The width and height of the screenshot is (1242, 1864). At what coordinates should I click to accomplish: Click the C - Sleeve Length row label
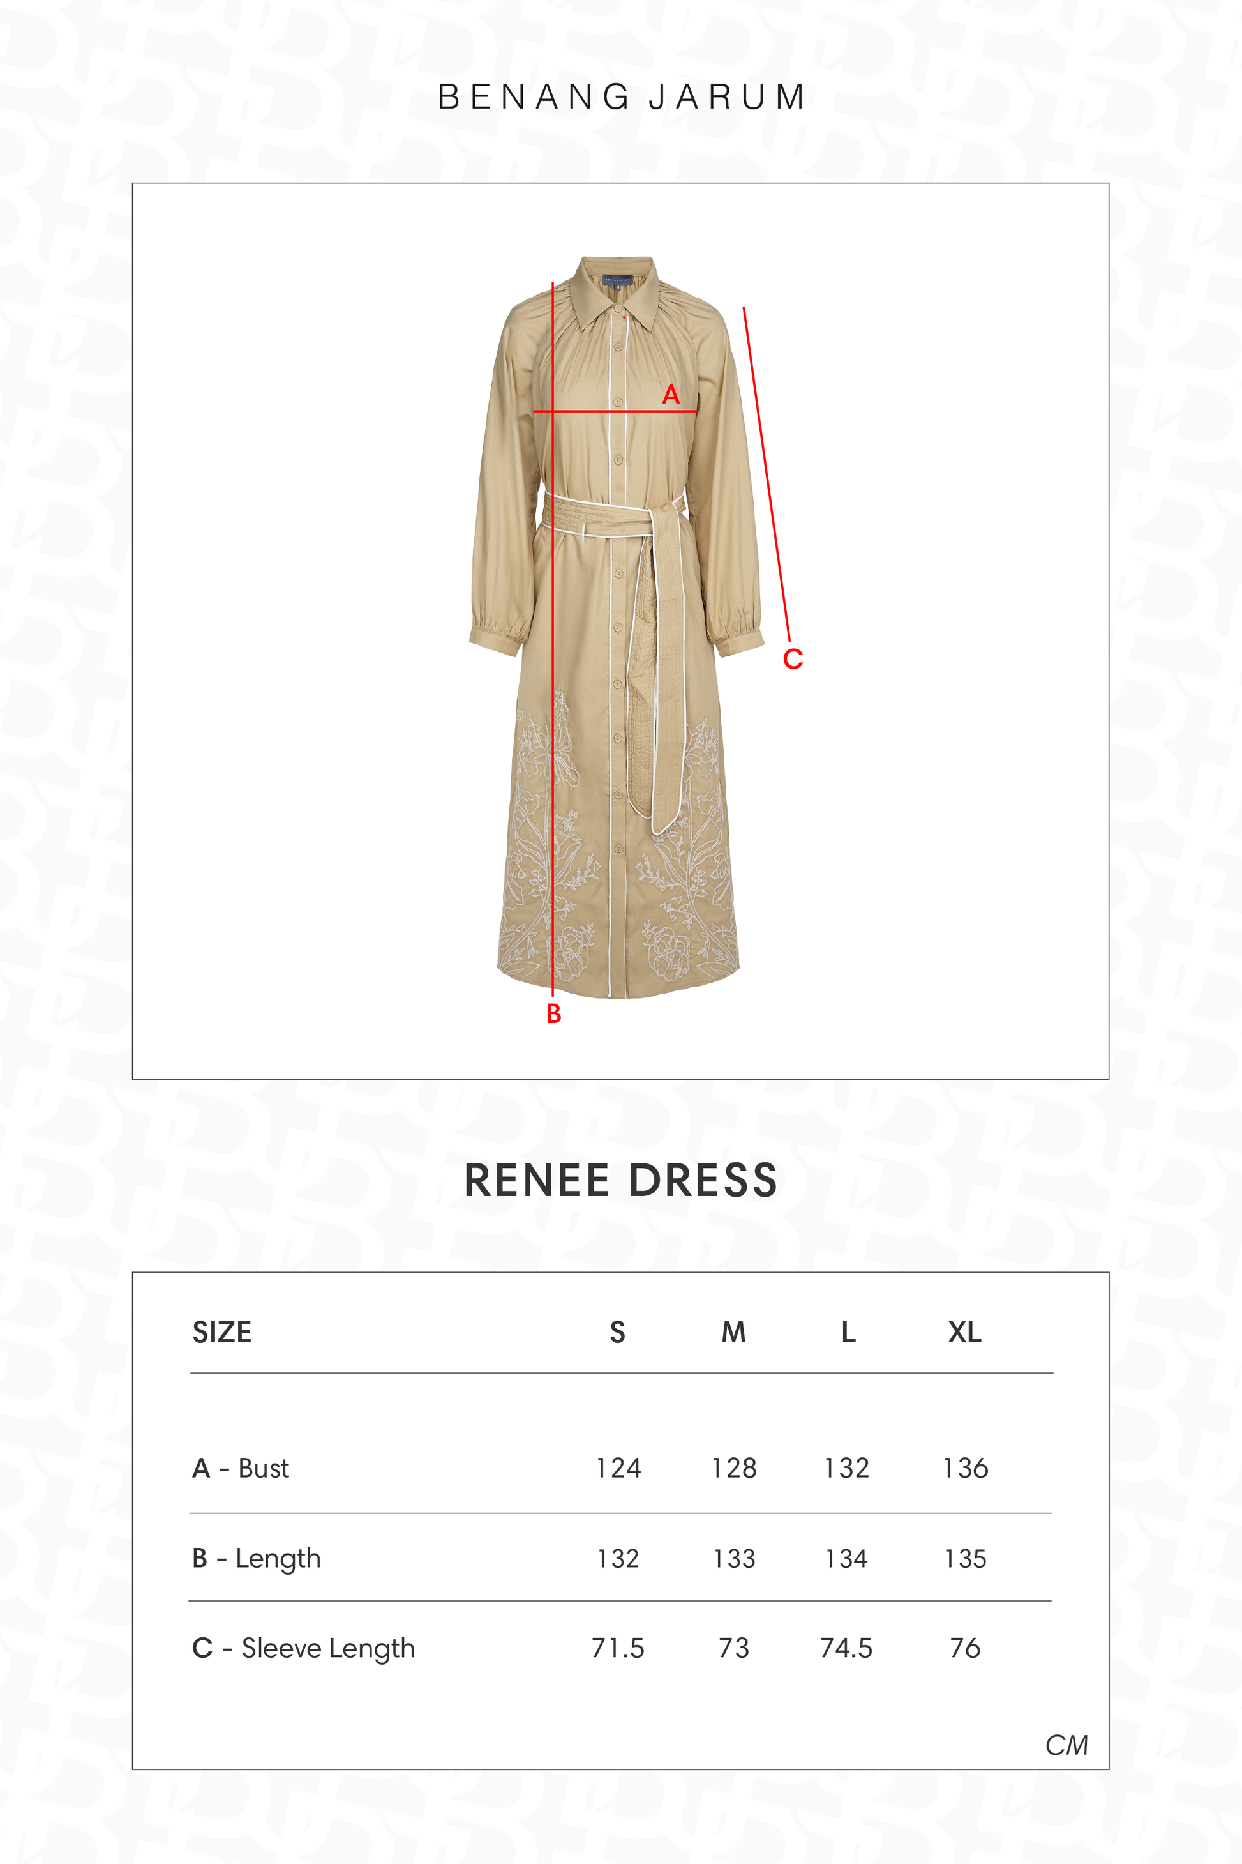[x=303, y=1648]
